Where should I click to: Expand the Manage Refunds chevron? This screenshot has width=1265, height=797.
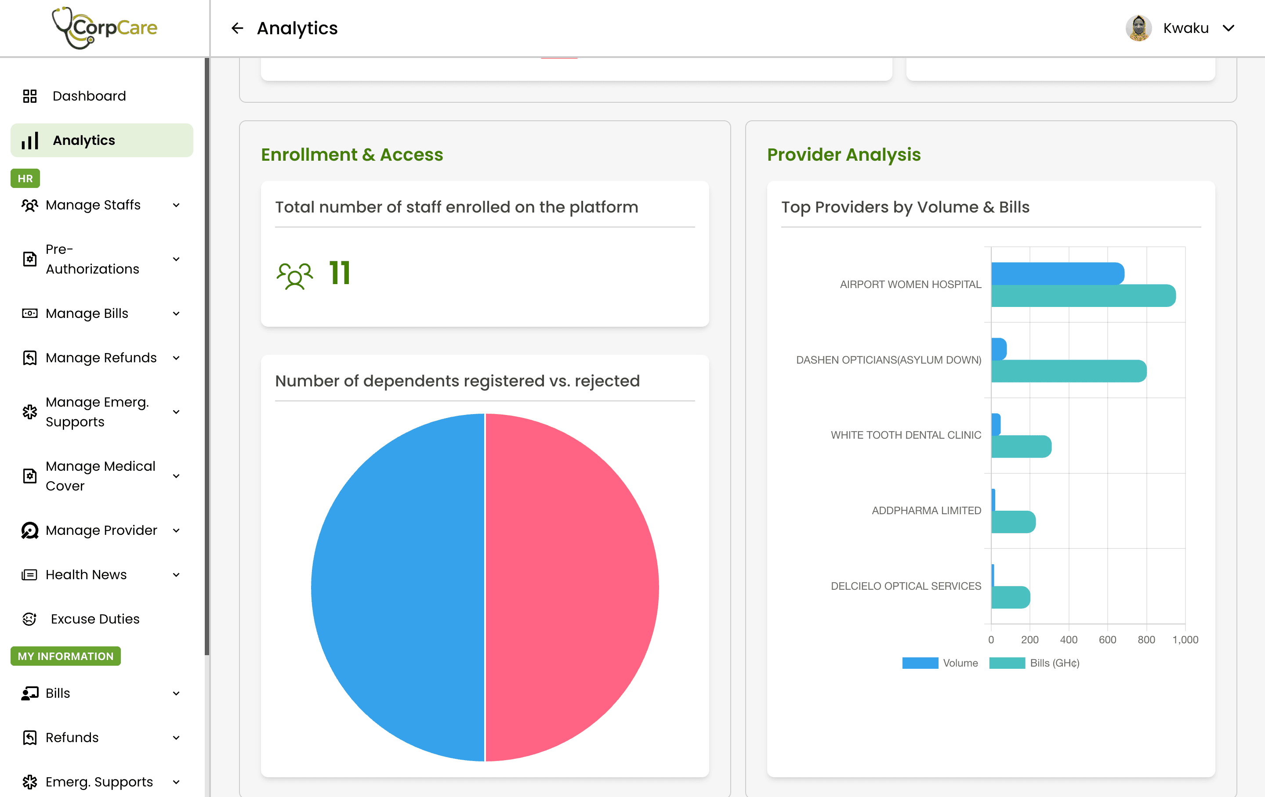click(x=177, y=357)
